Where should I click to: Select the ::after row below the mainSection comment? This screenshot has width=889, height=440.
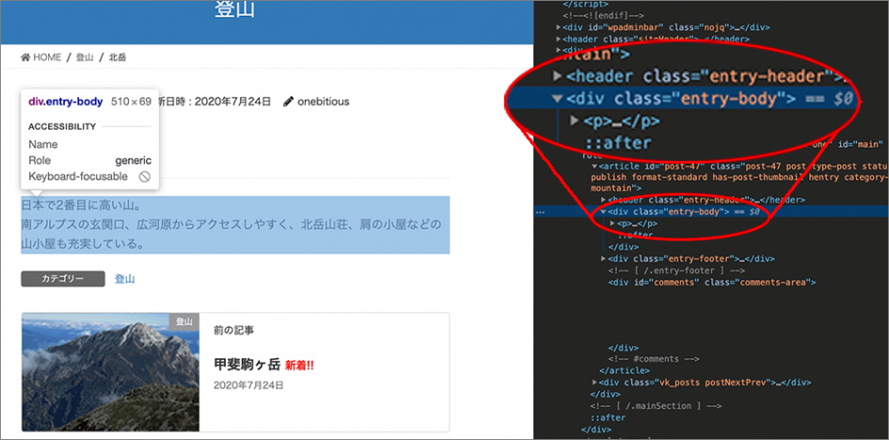point(608,418)
